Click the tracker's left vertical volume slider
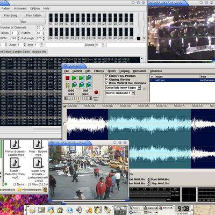Image resolution: width=215 pixels, height=215 pixels. pos(139,25)
